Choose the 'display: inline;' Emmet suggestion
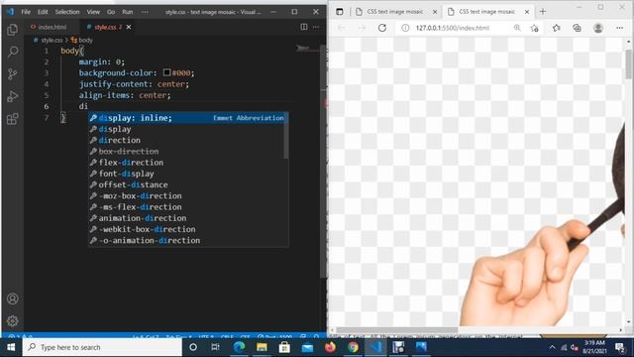634x357 pixels. coord(187,118)
